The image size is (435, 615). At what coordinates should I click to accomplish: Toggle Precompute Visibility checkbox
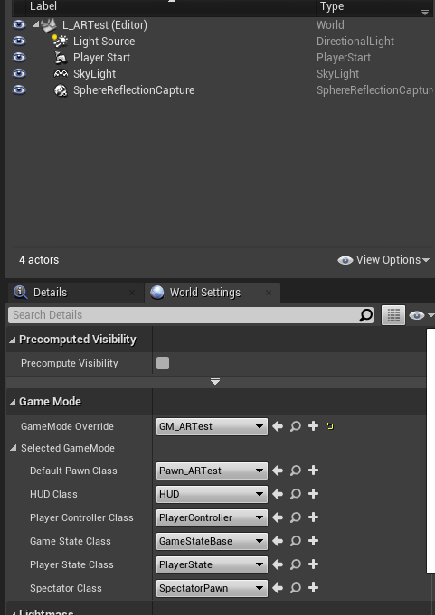(163, 363)
